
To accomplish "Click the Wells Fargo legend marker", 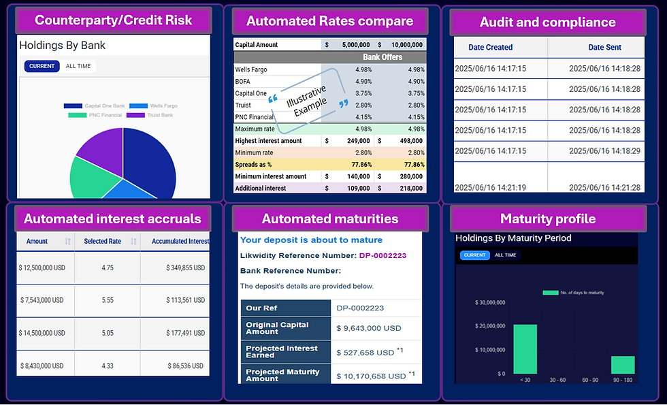I will [x=138, y=106].
